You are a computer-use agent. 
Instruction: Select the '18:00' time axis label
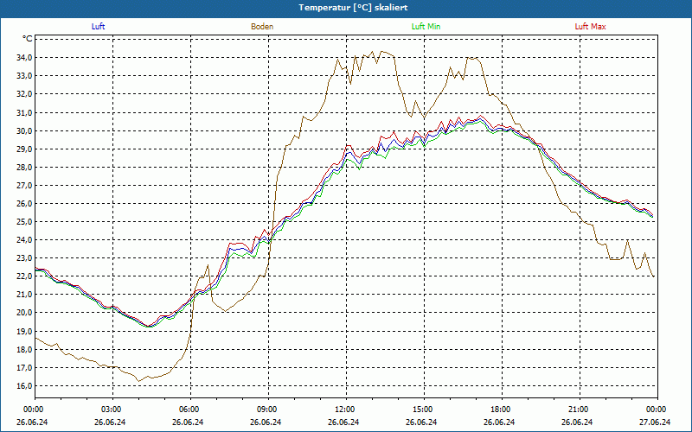500,410
